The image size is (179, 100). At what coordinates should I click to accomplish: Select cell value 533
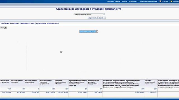(x=86, y=89)
